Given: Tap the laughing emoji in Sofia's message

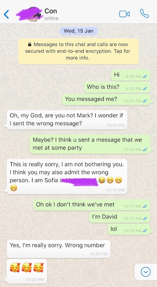Looking at the screenshot, I should (x=101, y=180).
